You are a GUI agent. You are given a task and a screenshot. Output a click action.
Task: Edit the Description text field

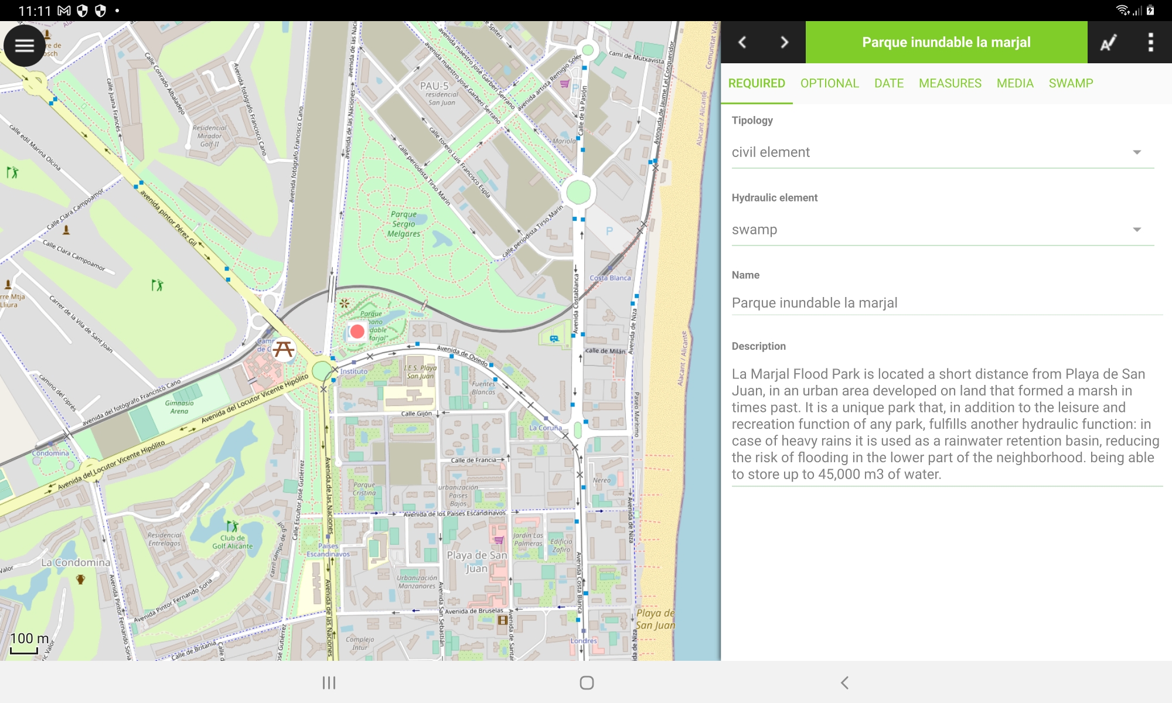946,424
